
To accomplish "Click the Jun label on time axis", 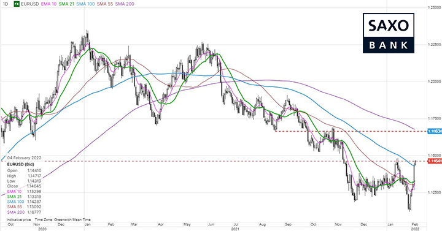I will point(211,224).
